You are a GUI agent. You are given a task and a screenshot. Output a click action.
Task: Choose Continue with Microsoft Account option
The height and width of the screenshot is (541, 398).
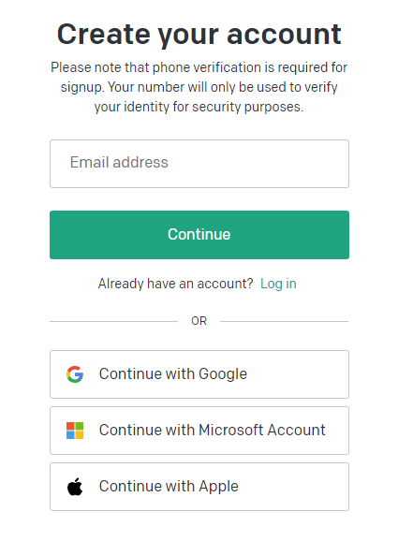tap(199, 431)
